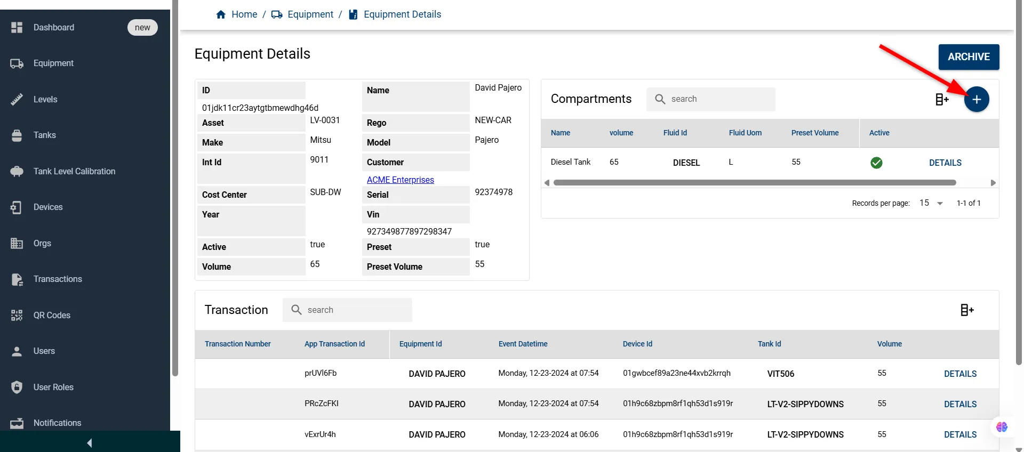Screen dimensions: 1024x452
Task: Click the Levels ruler icon in sidebar
Action: [17, 99]
